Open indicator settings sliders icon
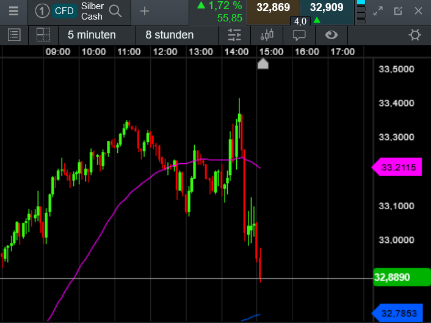This screenshot has height=323, width=431. pos(234,35)
